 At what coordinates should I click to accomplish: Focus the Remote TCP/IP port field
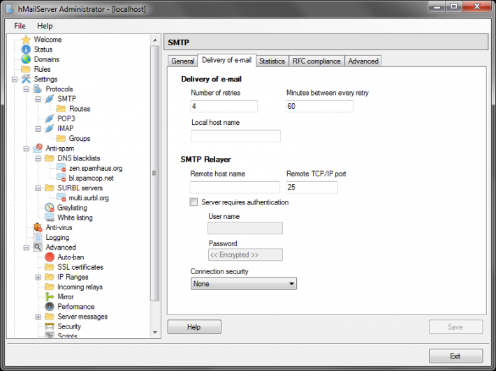point(312,187)
